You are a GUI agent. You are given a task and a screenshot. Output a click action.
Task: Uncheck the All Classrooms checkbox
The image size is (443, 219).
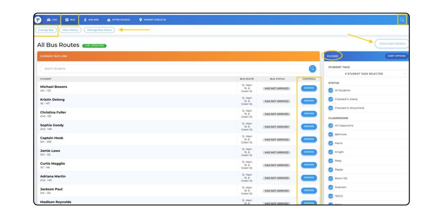(x=331, y=125)
